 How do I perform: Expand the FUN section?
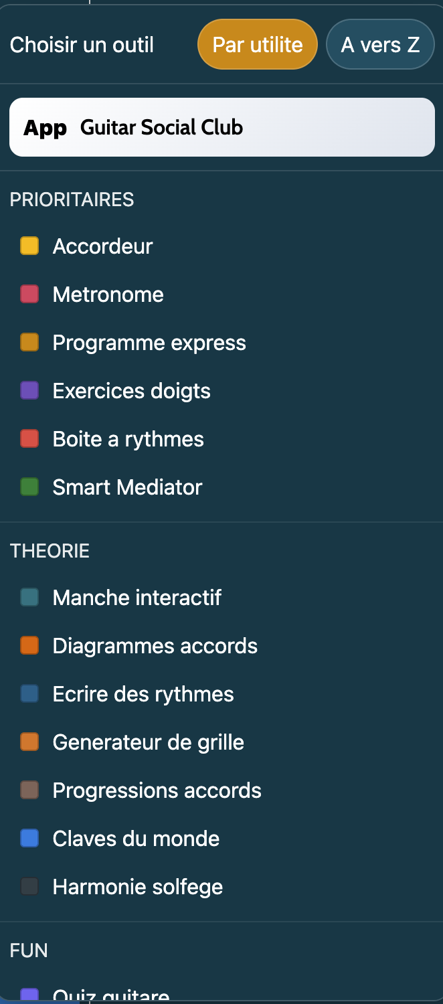coord(29,950)
